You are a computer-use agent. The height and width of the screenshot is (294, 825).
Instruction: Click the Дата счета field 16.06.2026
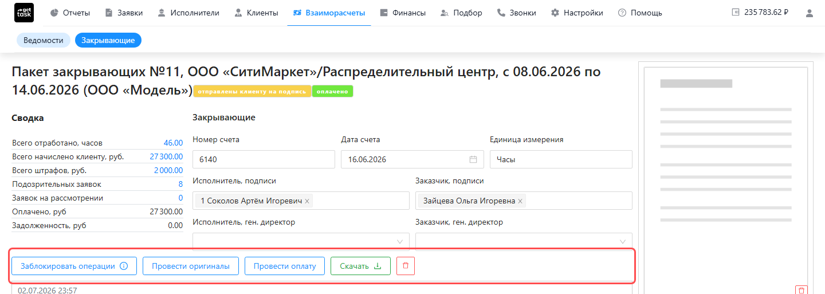[412, 159]
